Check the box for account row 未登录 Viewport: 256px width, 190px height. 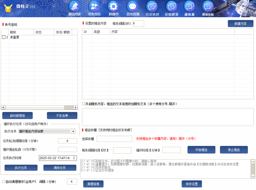coord(4,37)
